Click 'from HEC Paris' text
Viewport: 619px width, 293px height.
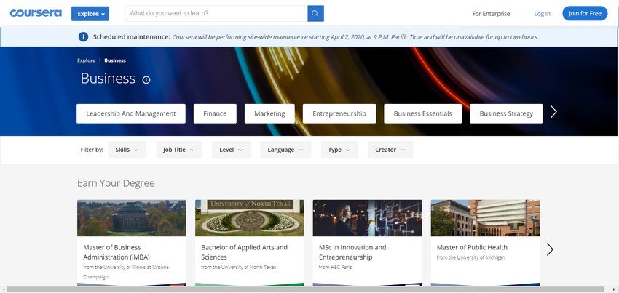pyautogui.click(x=335, y=267)
